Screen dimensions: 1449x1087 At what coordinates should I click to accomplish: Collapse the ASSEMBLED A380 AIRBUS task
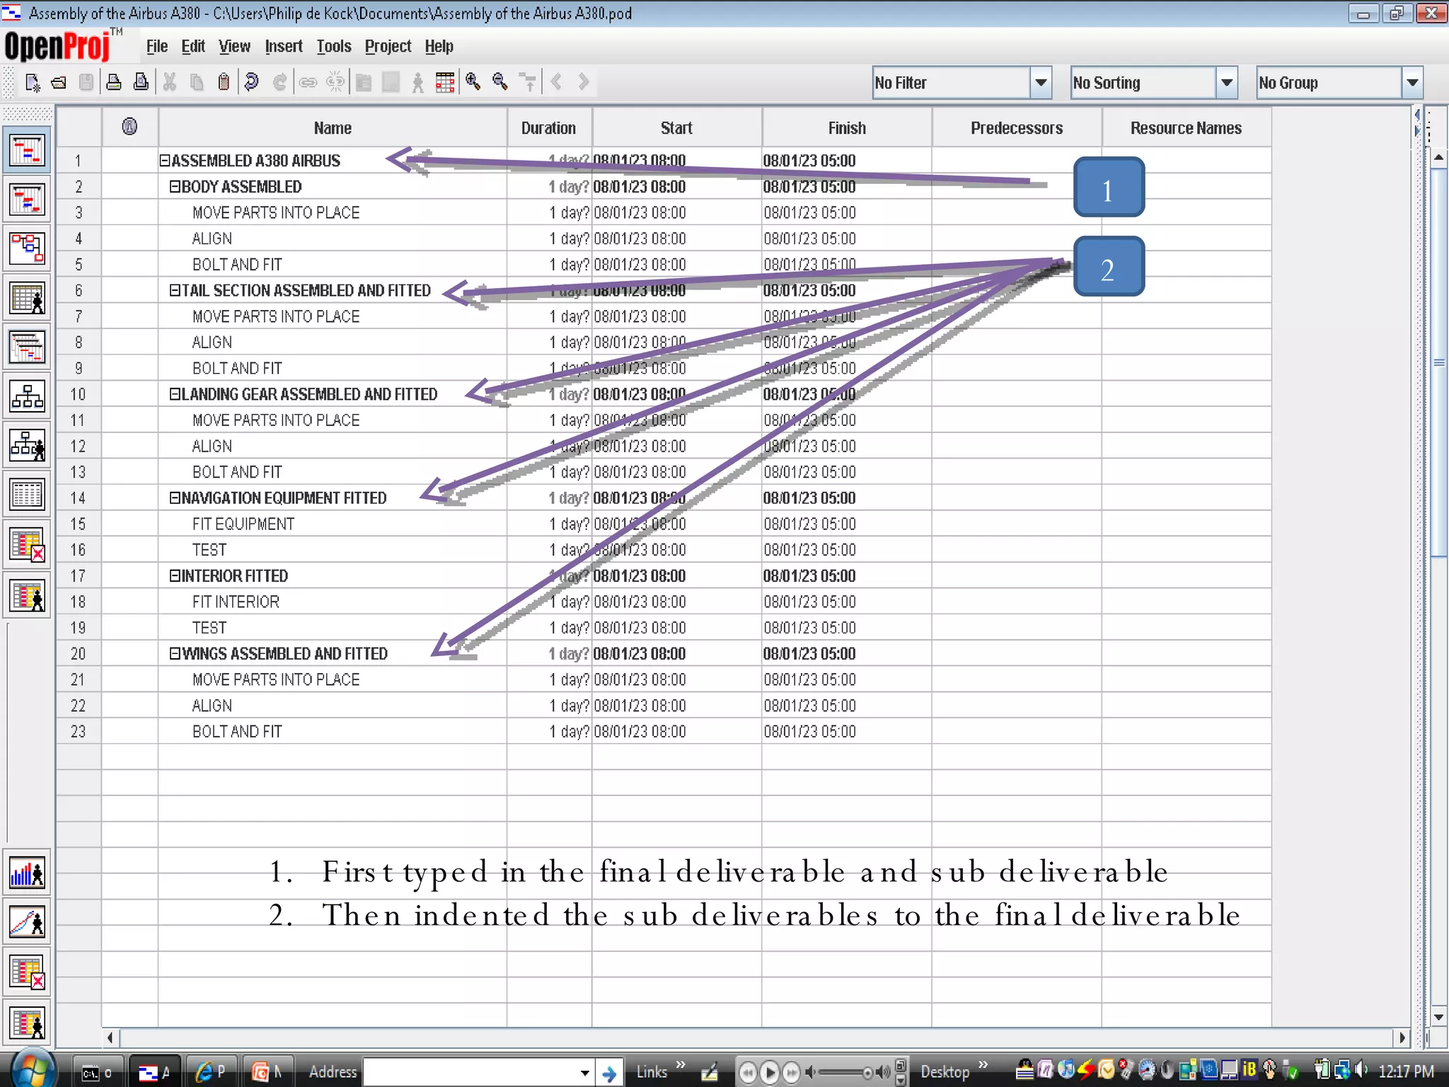[x=164, y=161]
